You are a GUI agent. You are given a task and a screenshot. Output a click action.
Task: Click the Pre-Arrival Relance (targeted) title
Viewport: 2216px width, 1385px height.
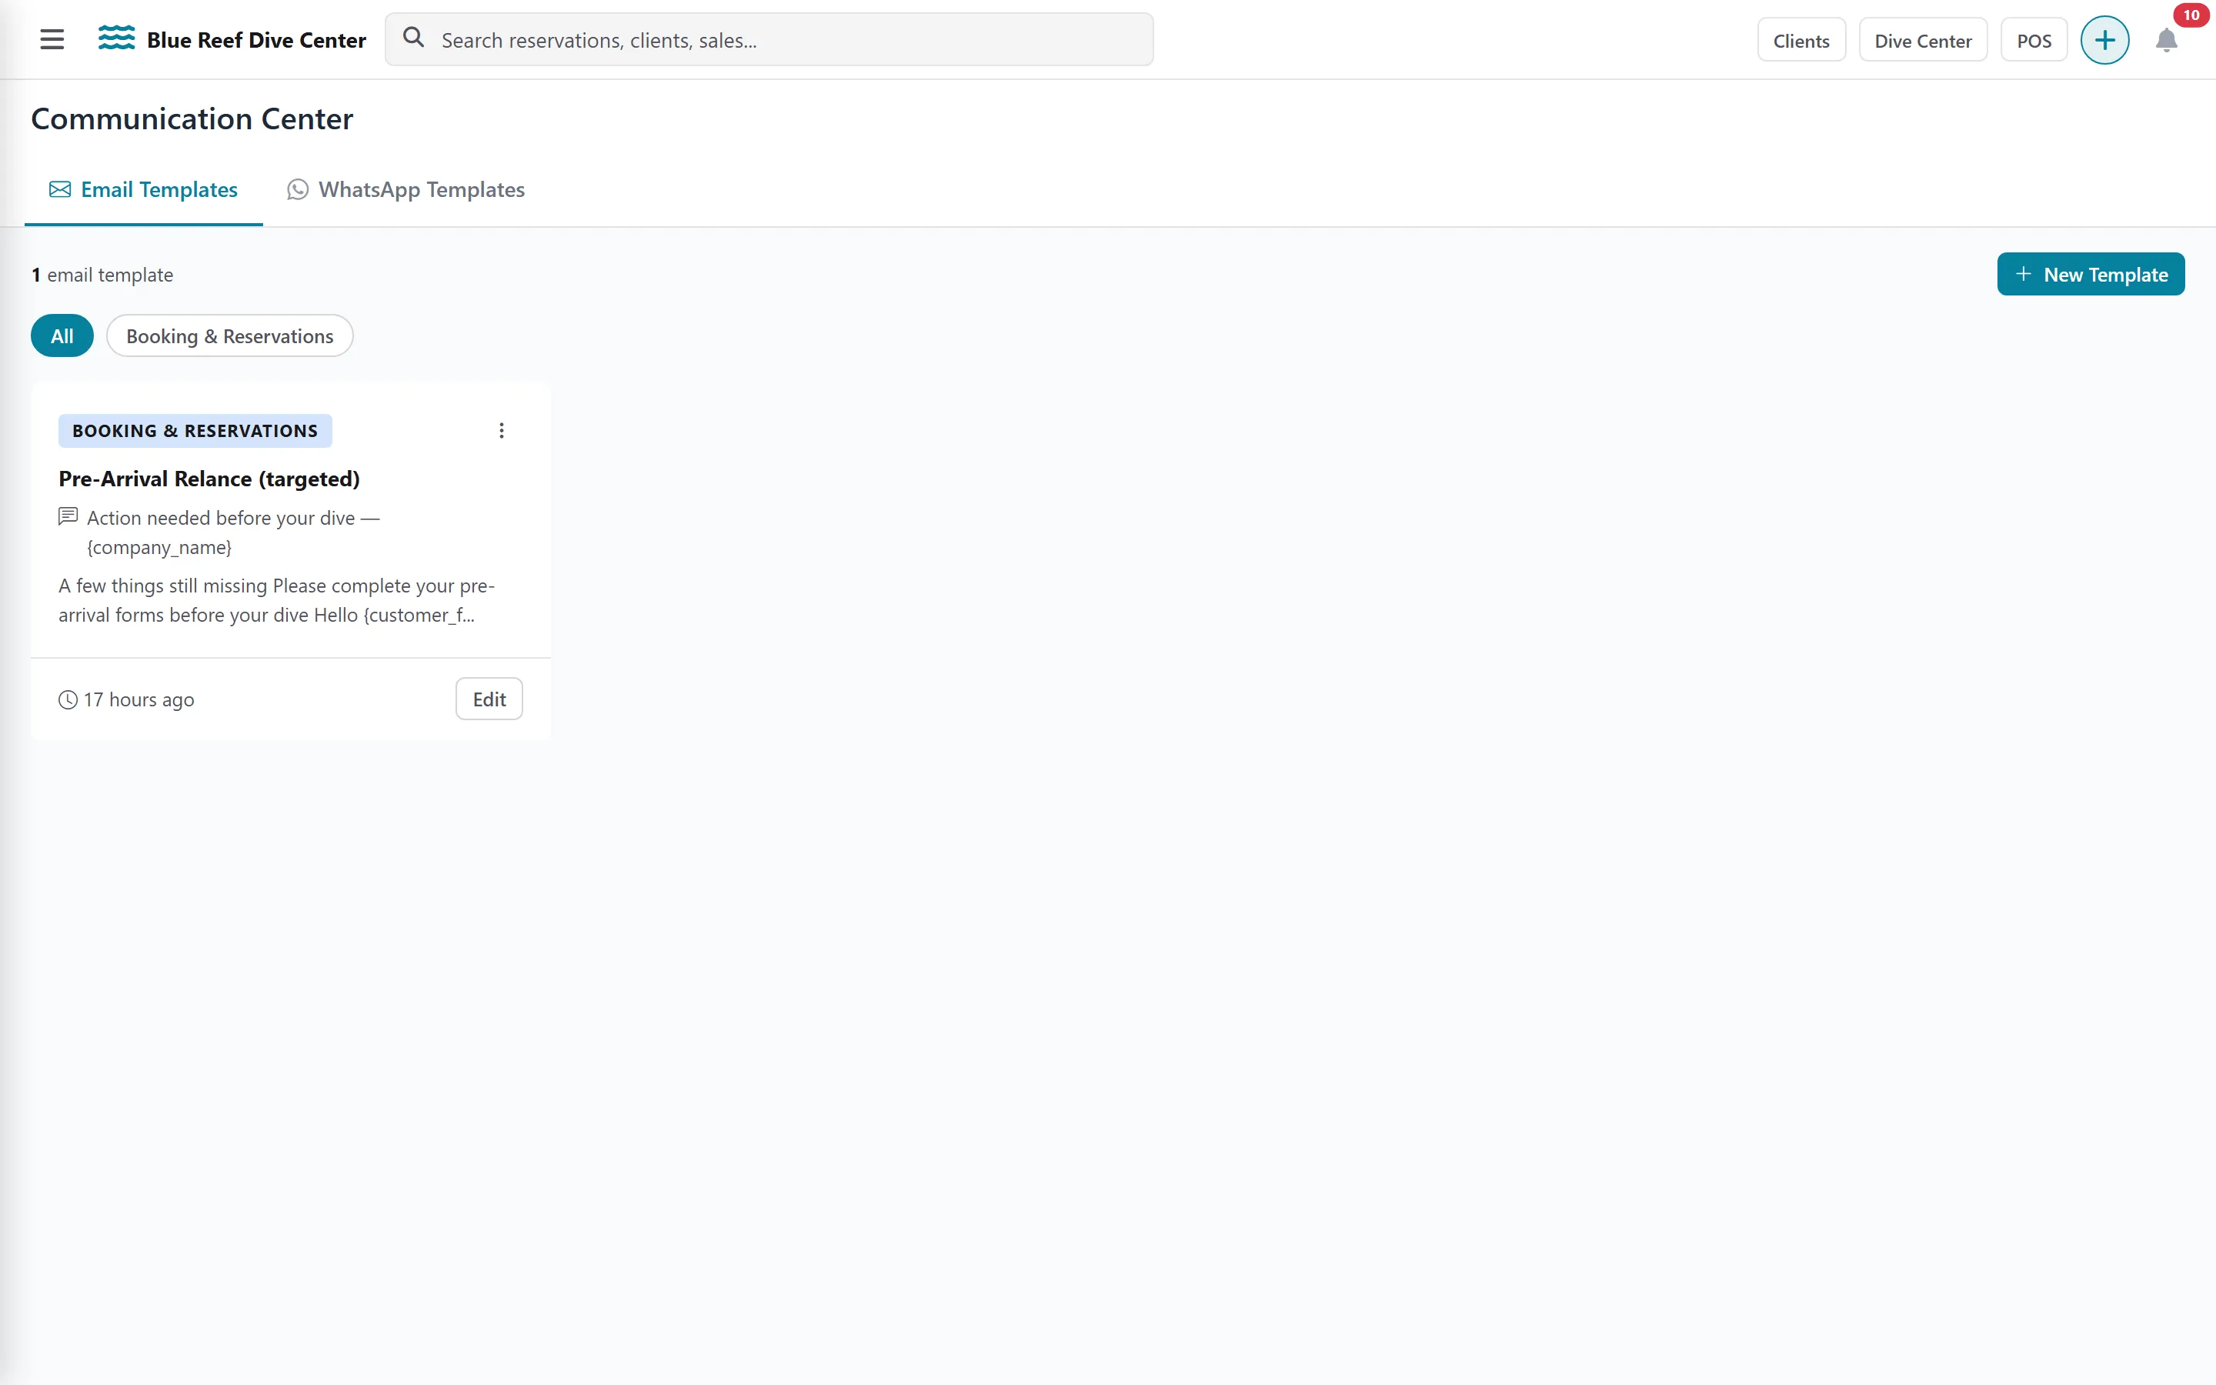click(209, 479)
